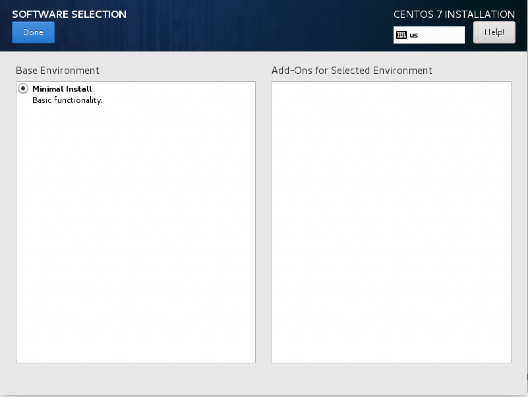
Task: Click the keyboard icon in layout indicator
Action: click(x=401, y=35)
